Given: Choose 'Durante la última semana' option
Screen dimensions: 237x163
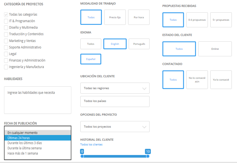Looking at the screenshot, I should pos(38,148).
